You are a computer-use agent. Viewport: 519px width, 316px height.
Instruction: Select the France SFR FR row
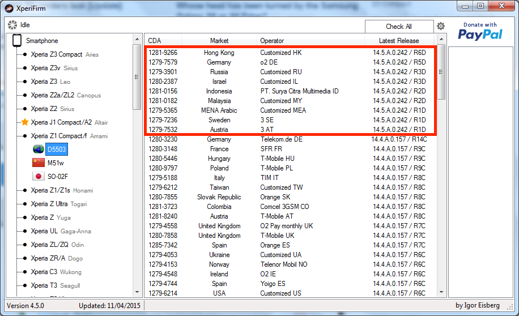coord(291,149)
